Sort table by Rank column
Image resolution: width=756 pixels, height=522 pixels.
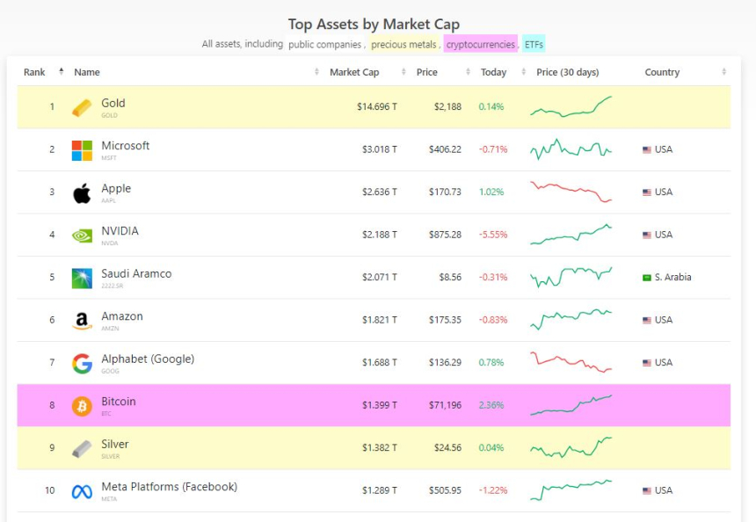tap(35, 72)
